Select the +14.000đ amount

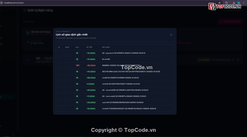tap(91, 59)
